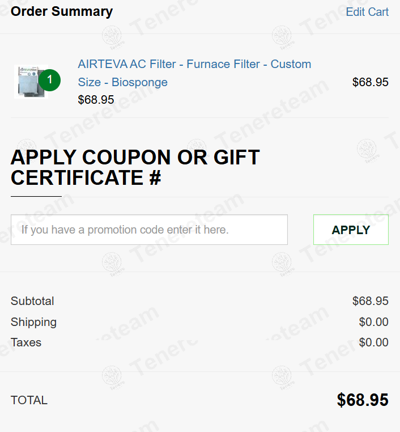Click the 'Size - Biosponge' line of product title
This screenshot has width=400, height=432.
[x=123, y=82]
